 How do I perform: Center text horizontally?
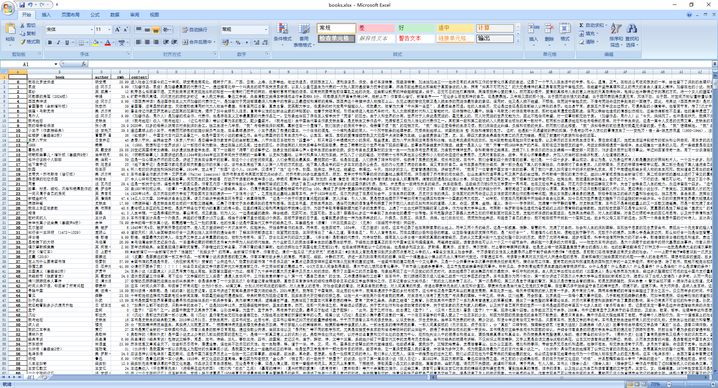click(147, 42)
